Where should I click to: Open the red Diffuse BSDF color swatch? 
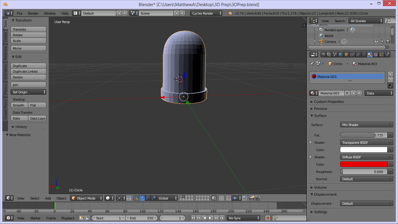[364, 164]
